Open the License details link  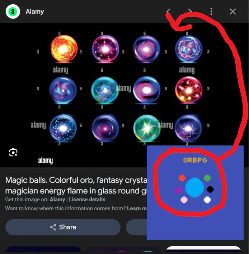pyautogui.click(x=87, y=200)
